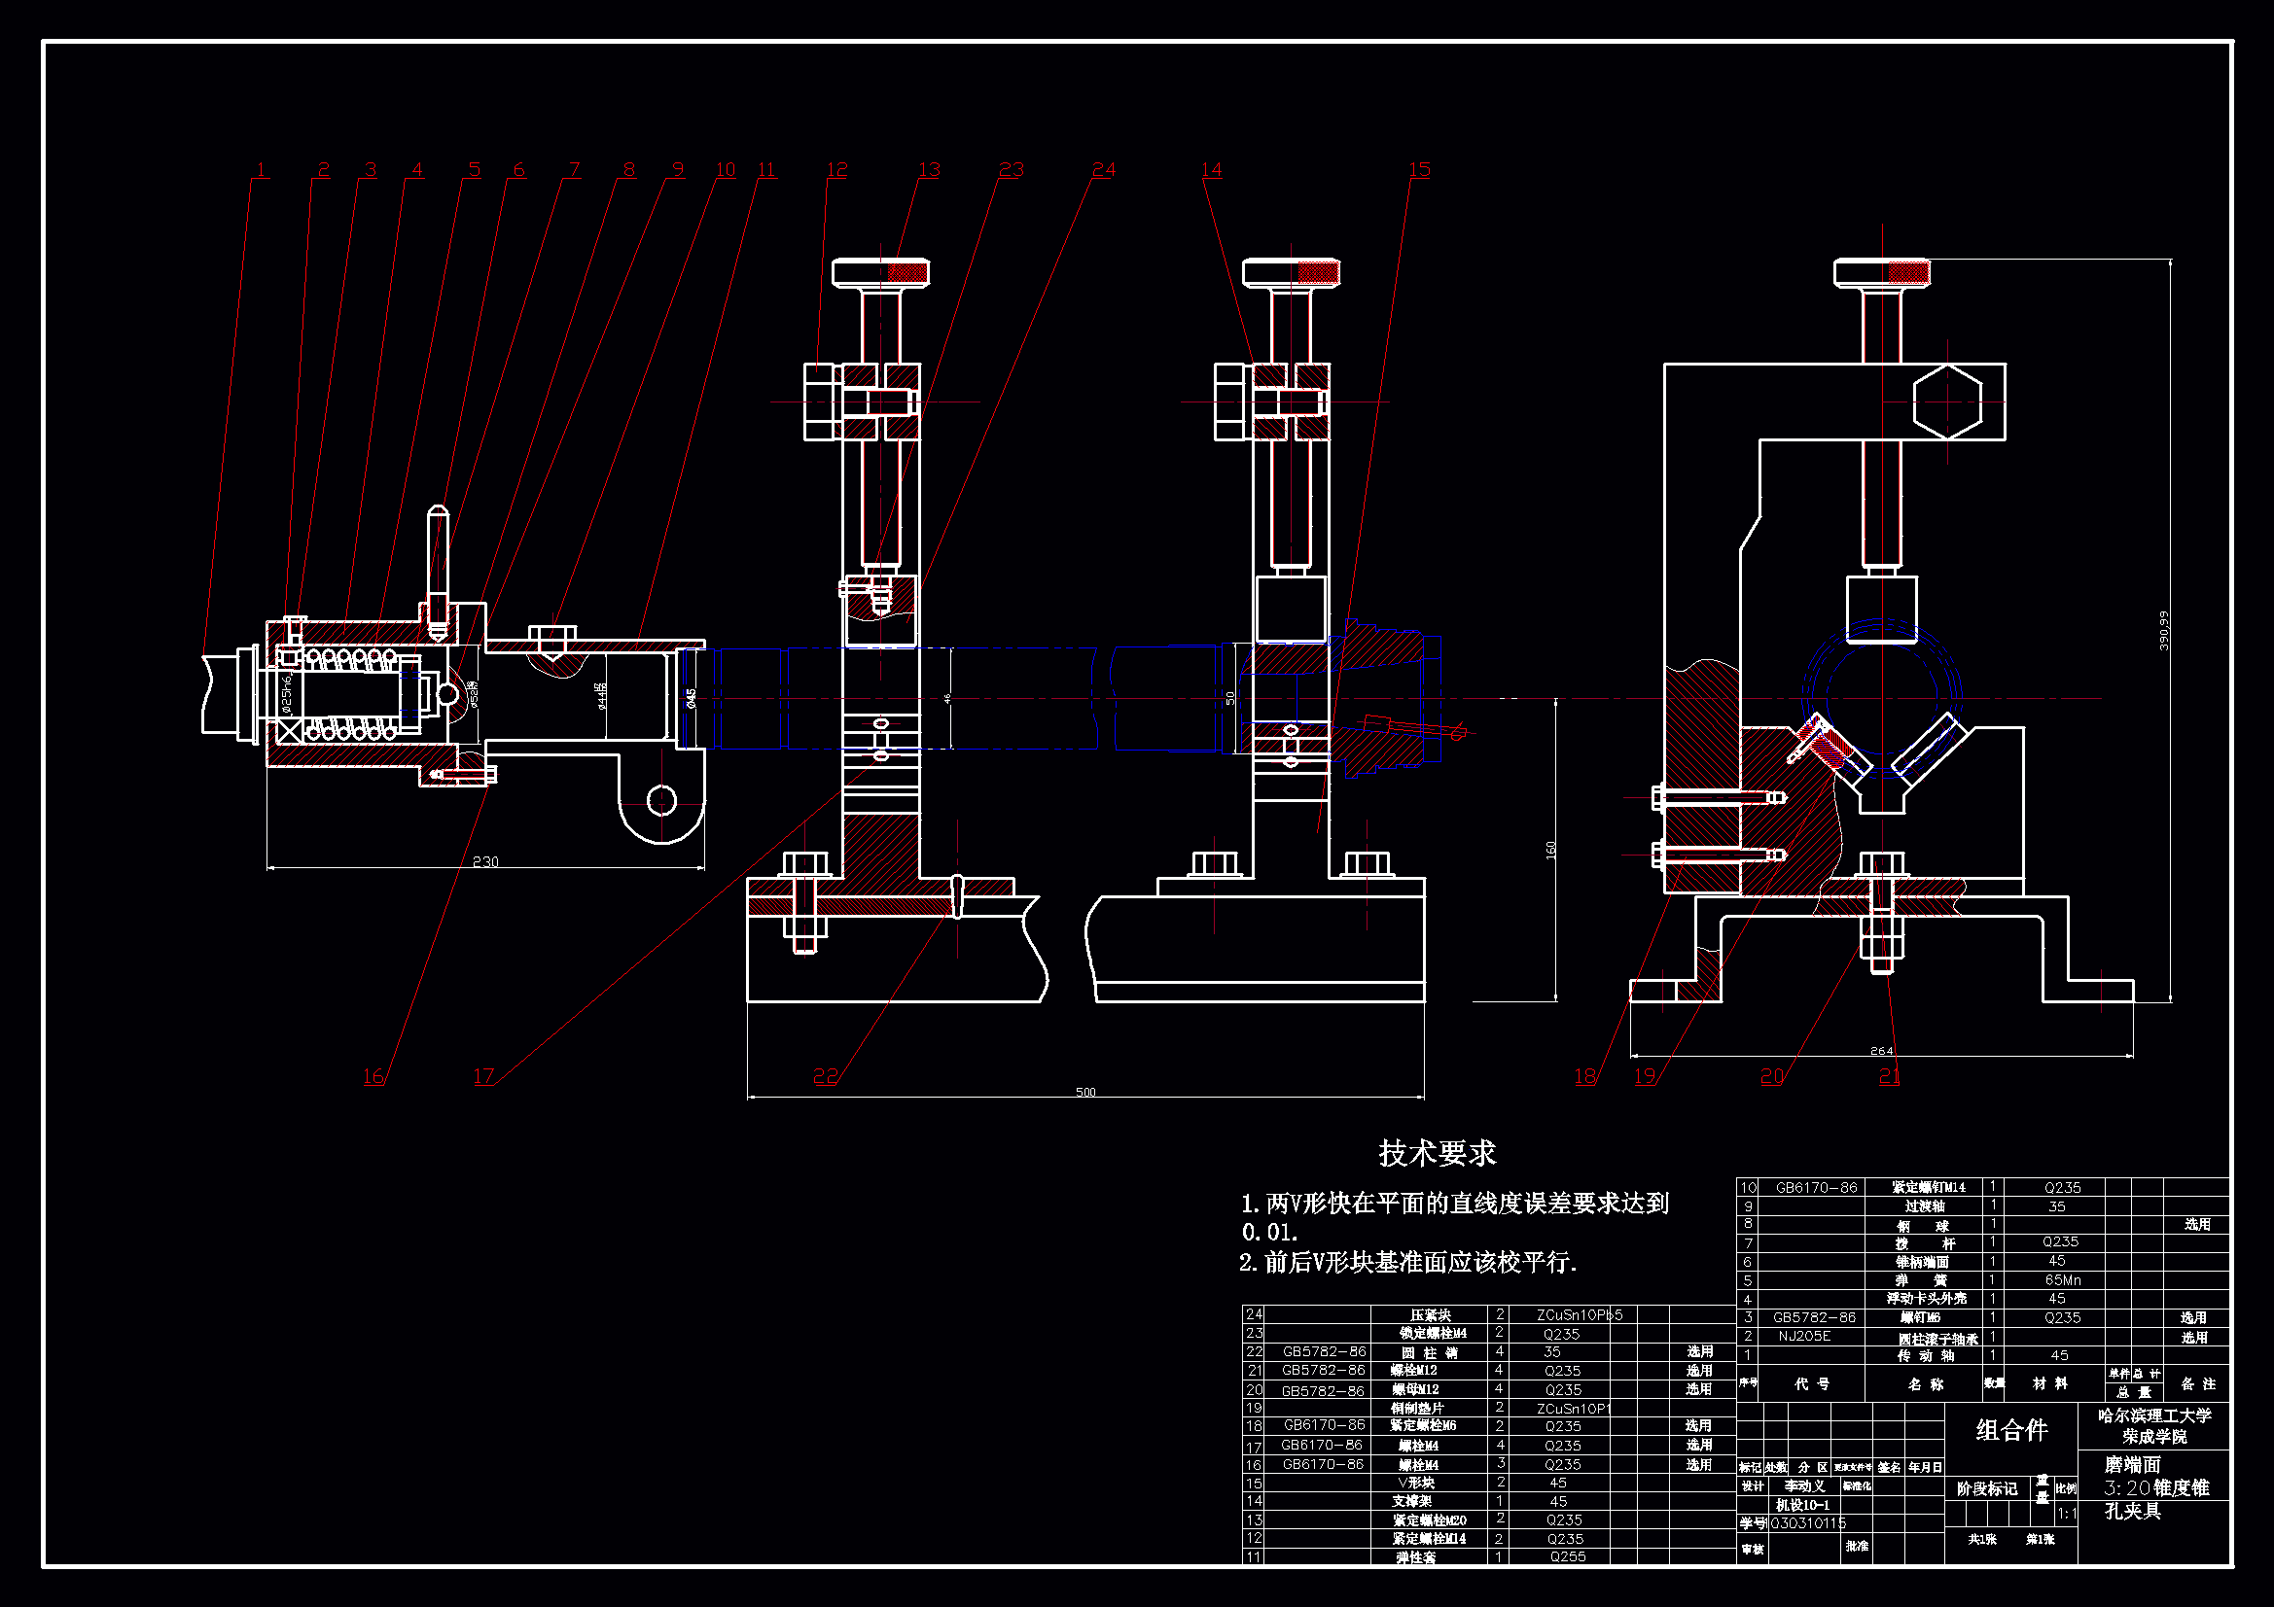Select the 230 length dimension text
This screenshot has width=2274, height=1607.
click(485, 861)
